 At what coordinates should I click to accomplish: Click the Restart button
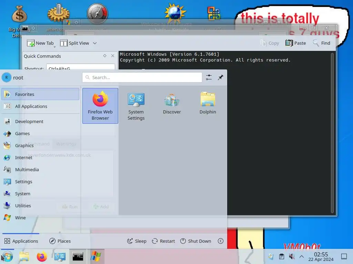(163, 241)
